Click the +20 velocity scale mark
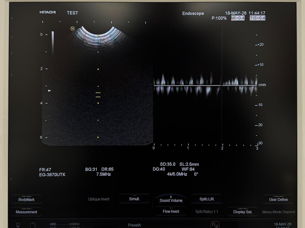 [x=260, y=45]
